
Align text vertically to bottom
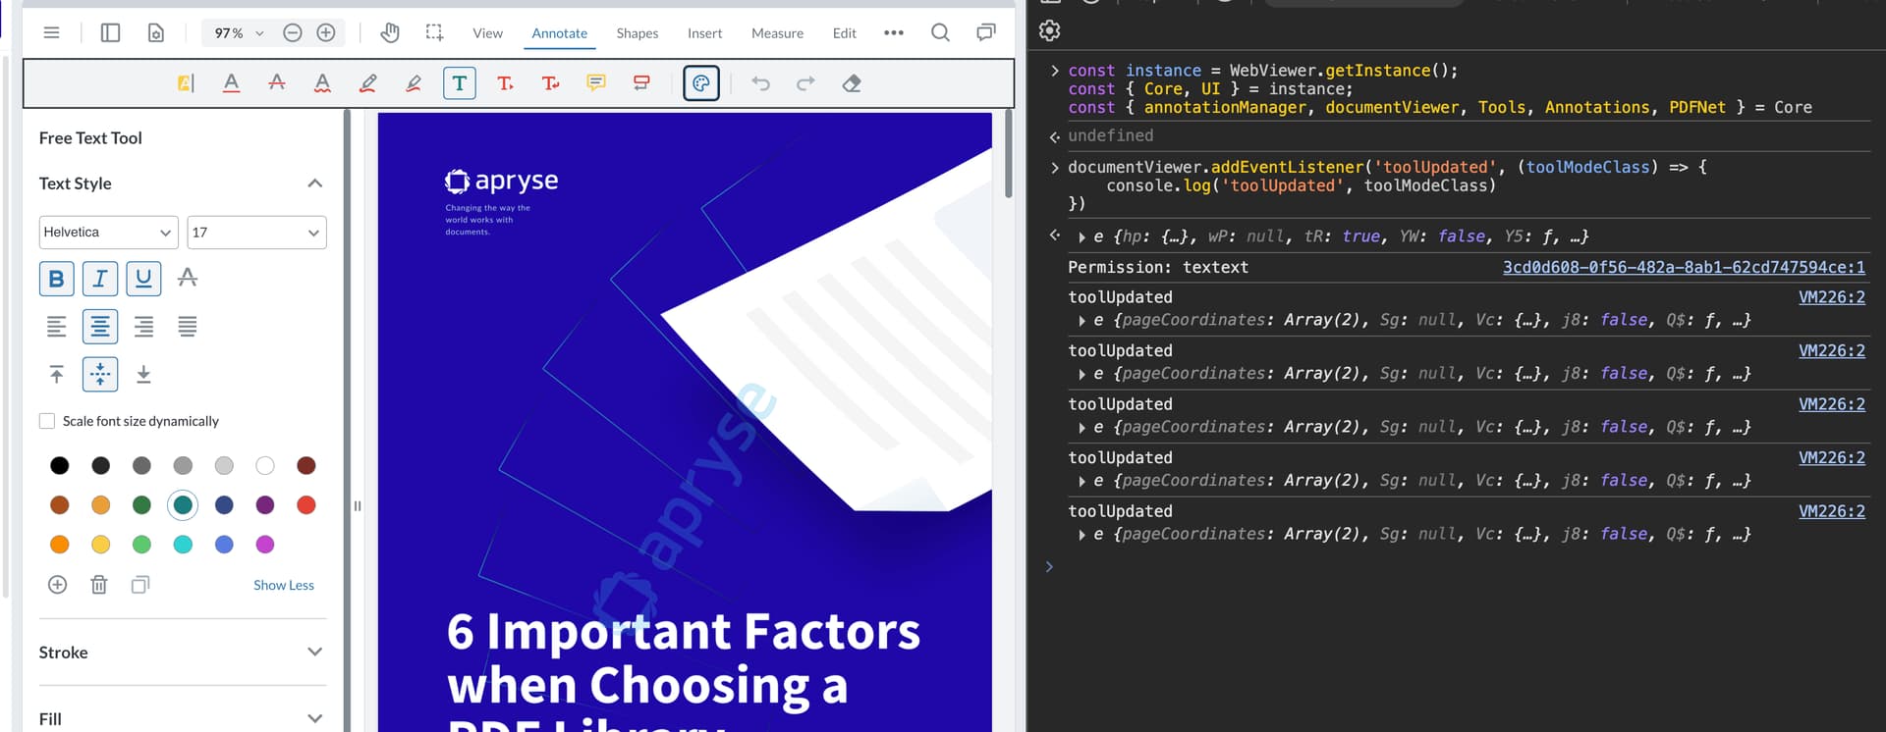(143, 375)
